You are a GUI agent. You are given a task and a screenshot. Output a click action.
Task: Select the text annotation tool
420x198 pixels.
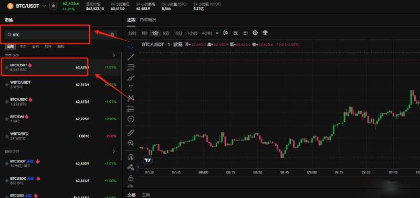(x=131, y=88)
